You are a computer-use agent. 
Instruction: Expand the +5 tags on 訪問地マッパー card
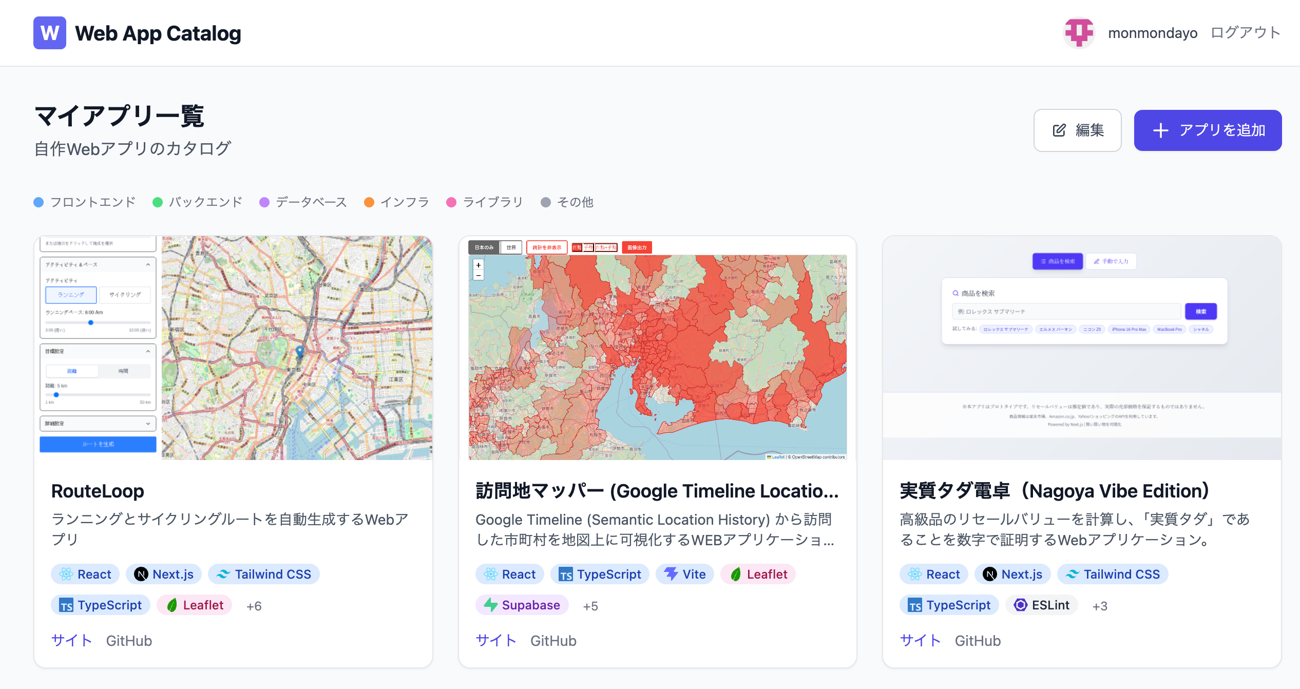(590, 606)
